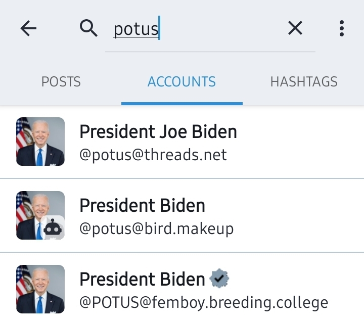The width and height of the screenshot is (364, 321).
Task: Select the handle @potus@threads.net
Action: (153, 155)
